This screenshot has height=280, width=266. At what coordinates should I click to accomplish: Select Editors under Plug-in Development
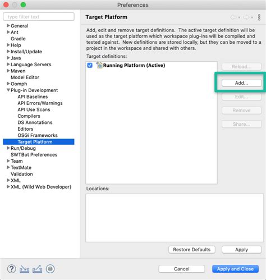pyautogui.click(x=25, y=129)
